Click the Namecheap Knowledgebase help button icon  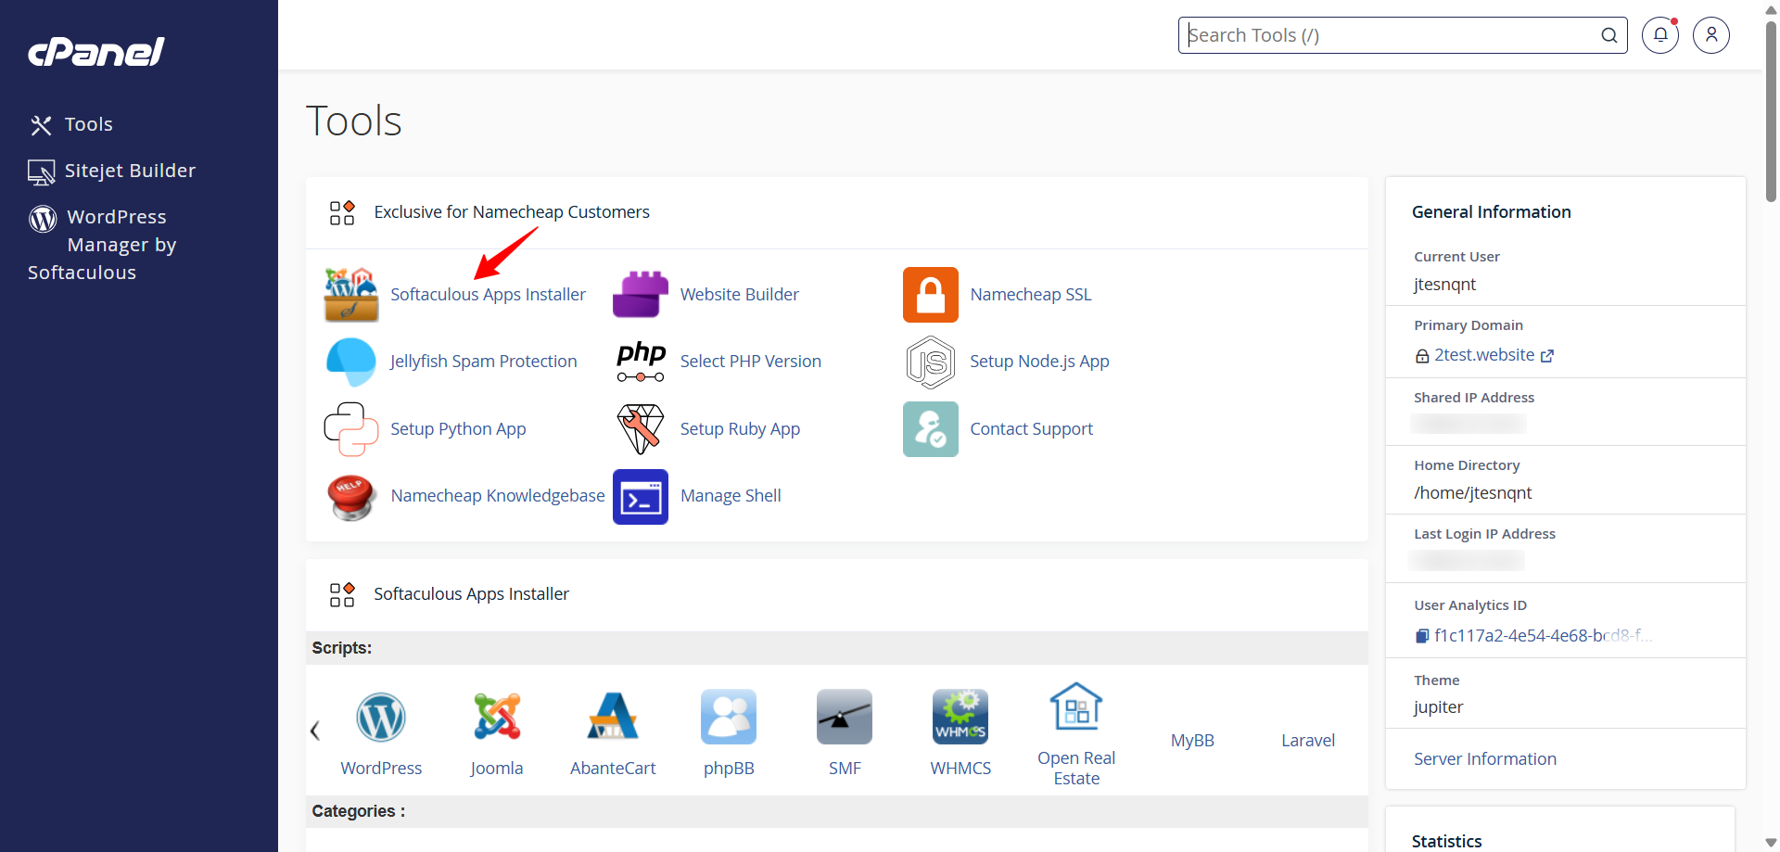pyautogui.click(x=351, y=497)
